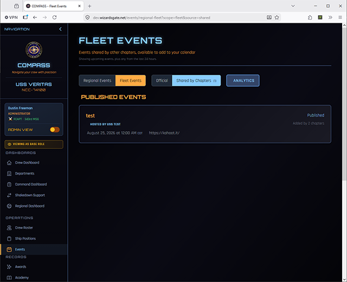This screenshot has width=347, height=282.
Task: Close the COMPASS - Fleet Events tab
Action: point(79,6)
